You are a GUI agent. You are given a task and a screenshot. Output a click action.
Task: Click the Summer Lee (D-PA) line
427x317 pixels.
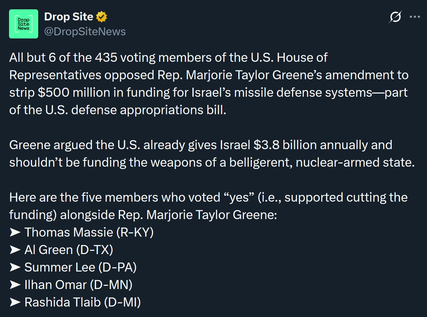coord(80,267)
